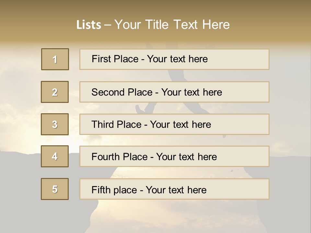Click the number 1 box

pos(55,59)
